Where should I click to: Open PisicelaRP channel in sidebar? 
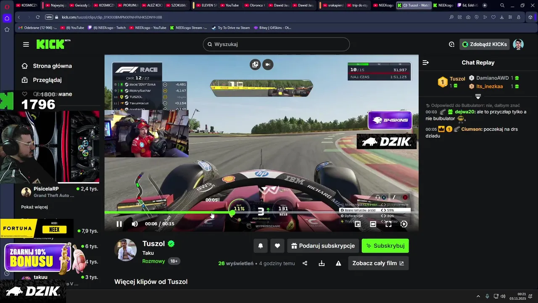(59, 192)
